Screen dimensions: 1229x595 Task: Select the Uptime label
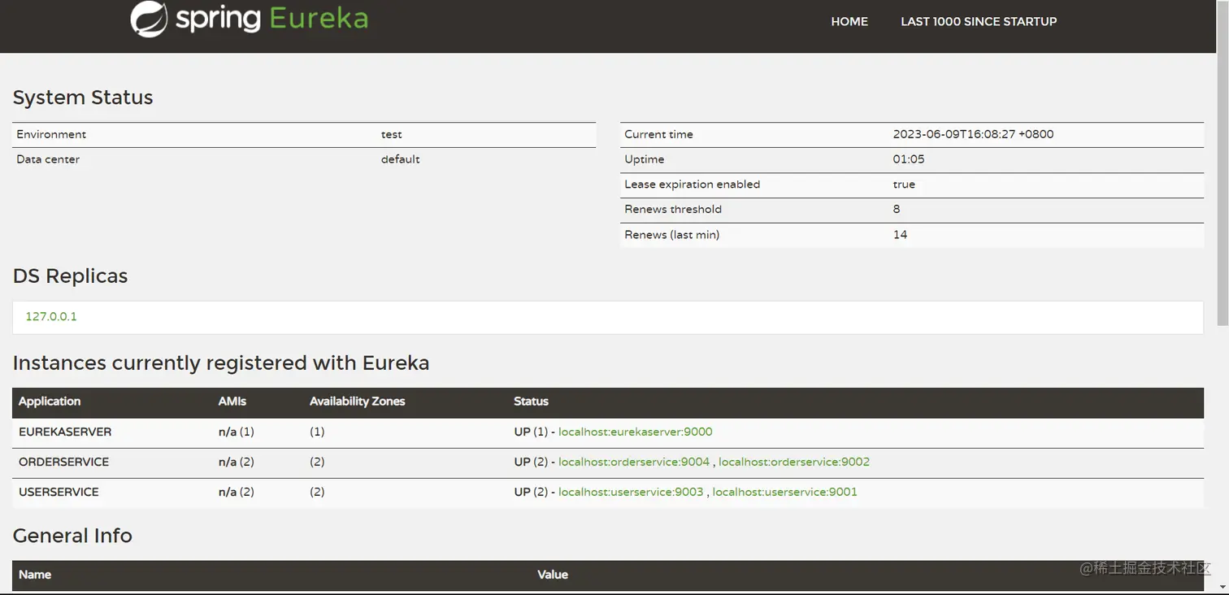645,159
